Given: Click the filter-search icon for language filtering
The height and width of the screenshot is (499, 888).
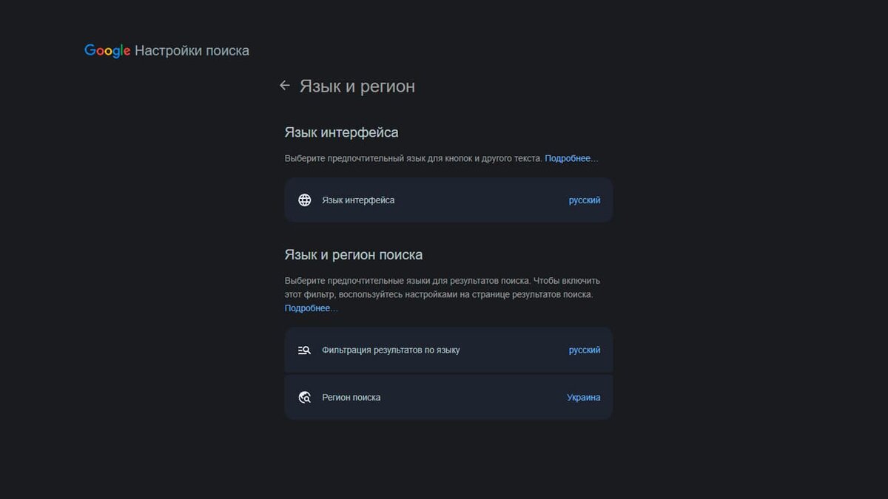Looking at the screenshot, I should [x=304, y=350].
